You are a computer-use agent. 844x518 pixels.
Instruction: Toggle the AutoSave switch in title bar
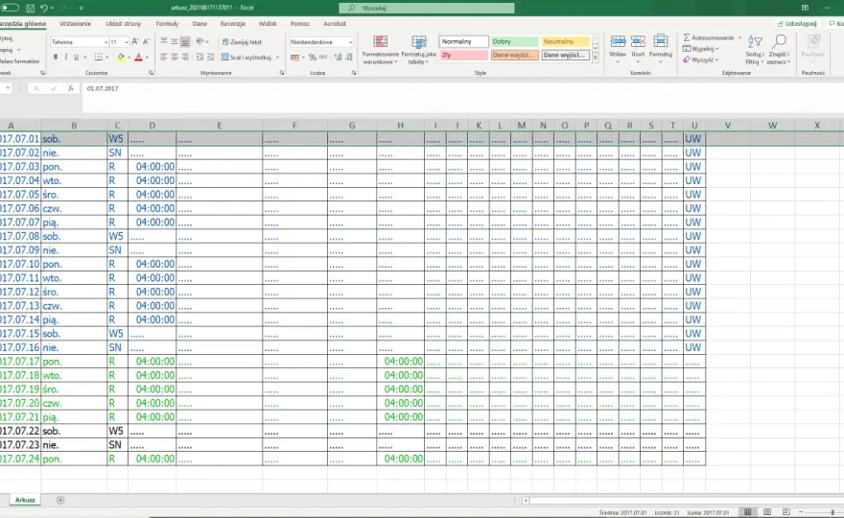coord(10,8)
